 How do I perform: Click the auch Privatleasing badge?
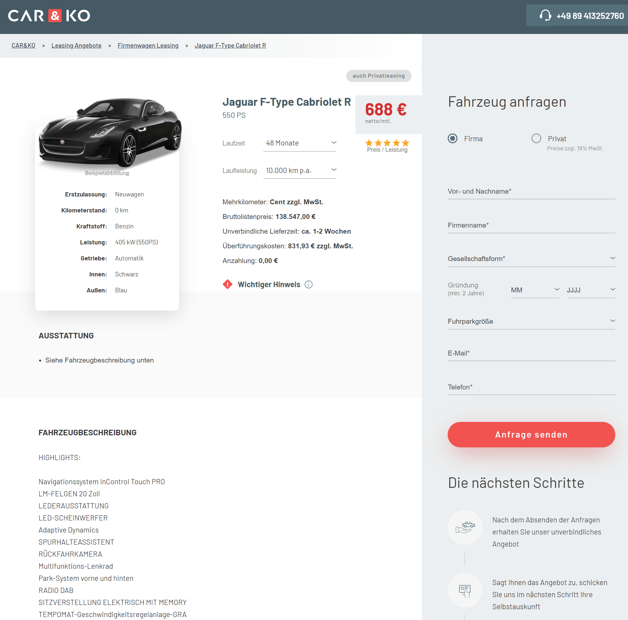379,76
